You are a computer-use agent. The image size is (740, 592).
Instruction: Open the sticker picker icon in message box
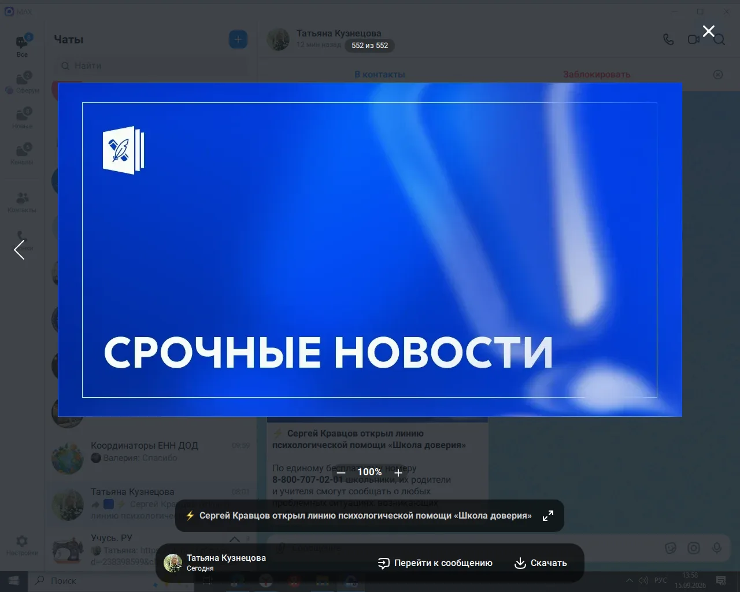(x=671, y=548)
